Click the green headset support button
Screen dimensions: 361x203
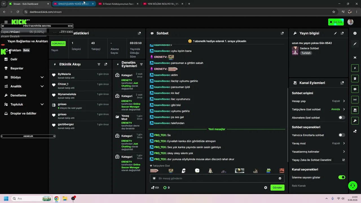tap(352, 186)
